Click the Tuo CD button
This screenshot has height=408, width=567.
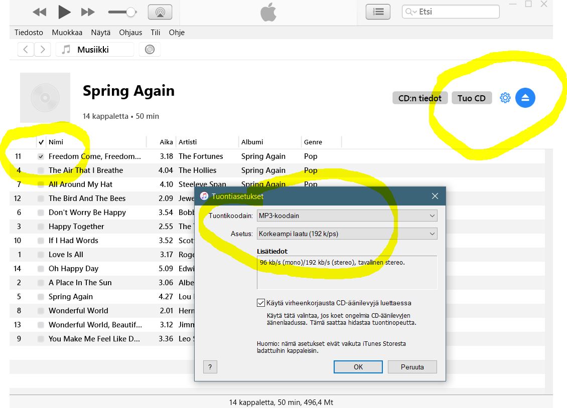pos(472,98)
